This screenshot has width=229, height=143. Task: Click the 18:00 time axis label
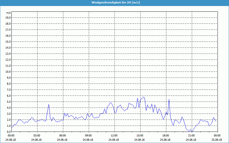coord(165,135)
